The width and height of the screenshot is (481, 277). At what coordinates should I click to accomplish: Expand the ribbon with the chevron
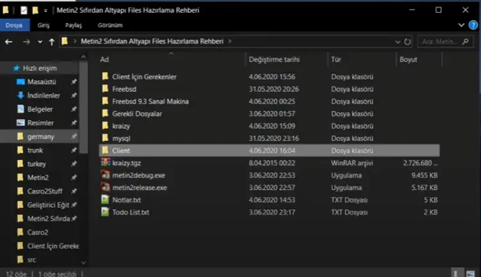click(x=461, y=25)
